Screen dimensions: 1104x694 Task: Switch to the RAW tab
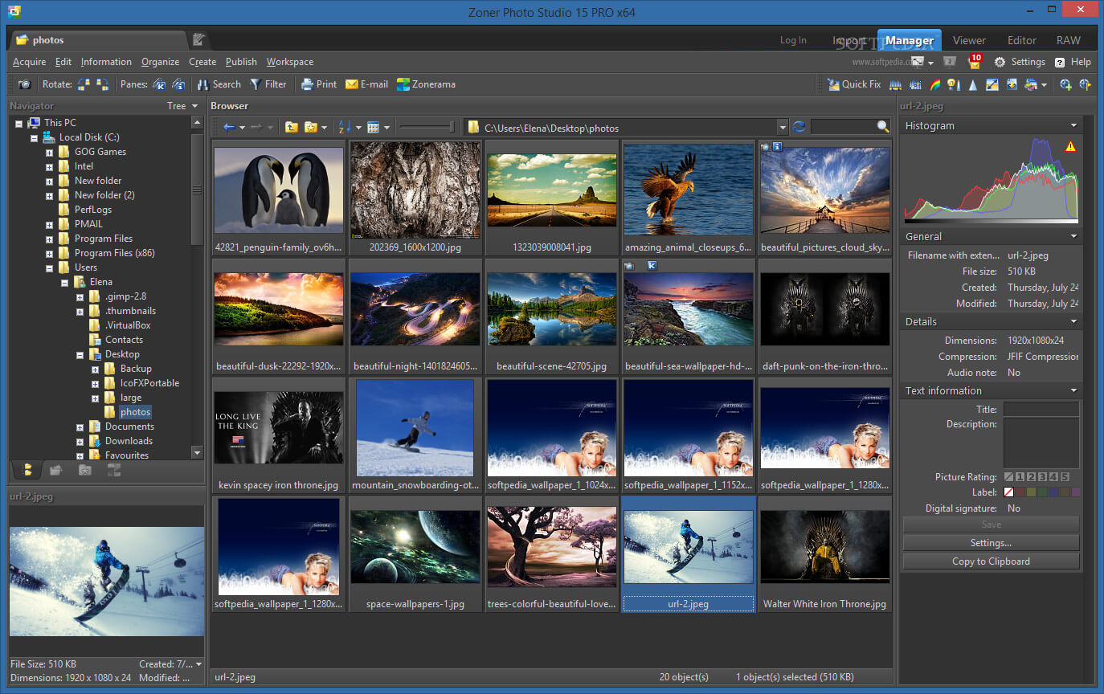[1069, 40]
